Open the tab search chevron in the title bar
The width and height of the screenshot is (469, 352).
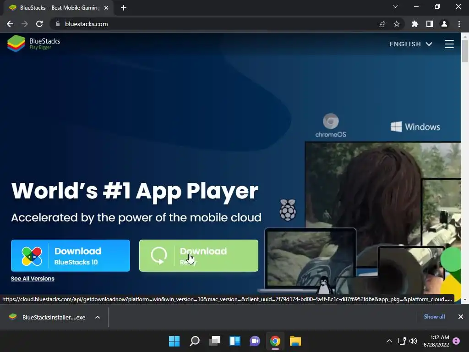395,6
